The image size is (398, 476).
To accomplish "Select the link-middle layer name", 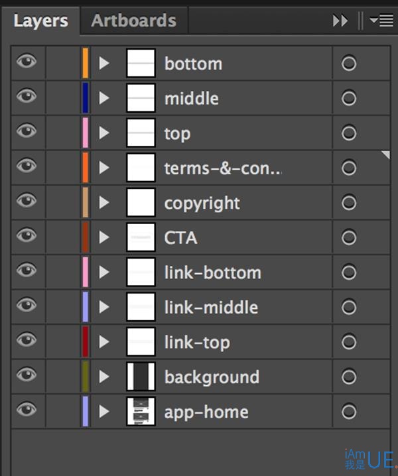I will coord(211,307).
